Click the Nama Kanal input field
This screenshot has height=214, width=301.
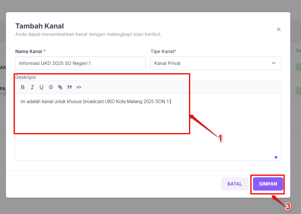click(x=80, y=63)
